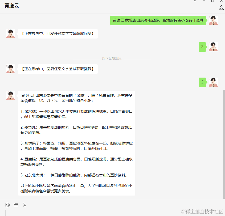This screenshot has width=225, height=216.
Task: Close the chat window
Action: coord(221,1)
